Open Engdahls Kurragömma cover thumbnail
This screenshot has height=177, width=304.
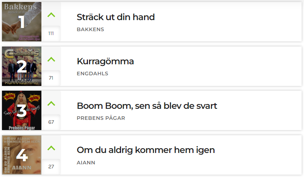22,66
